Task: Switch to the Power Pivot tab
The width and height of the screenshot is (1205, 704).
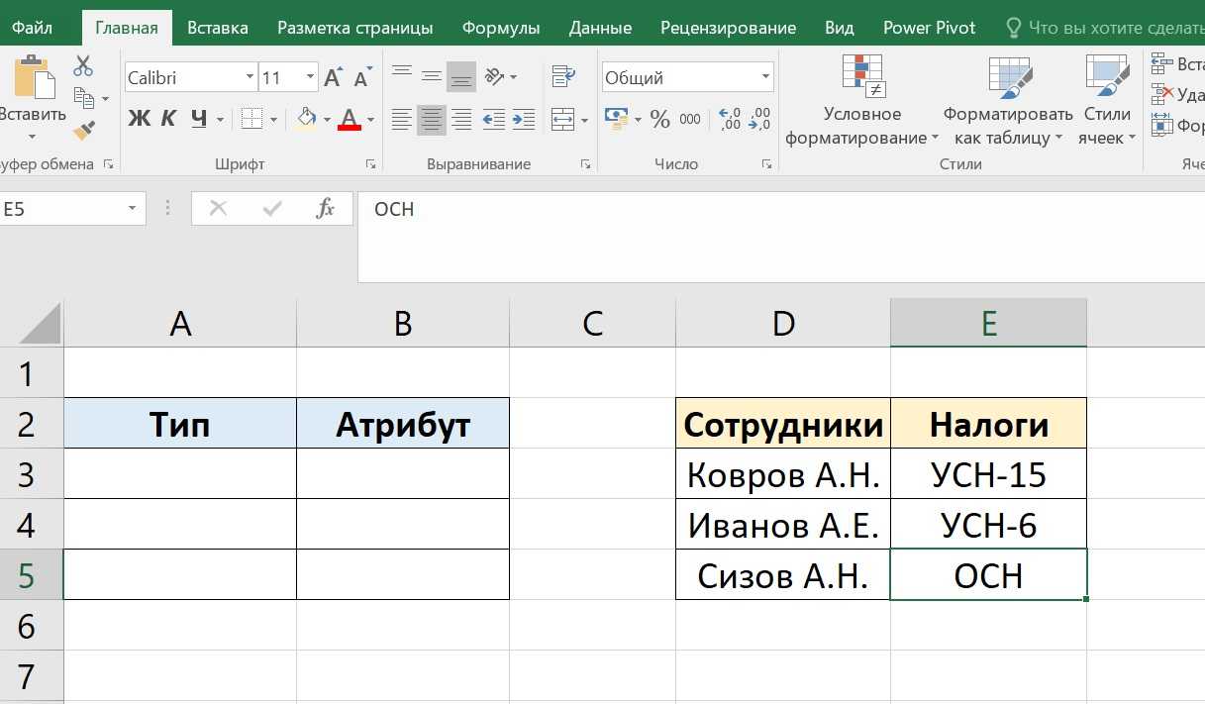Action: tap(930, 28)
